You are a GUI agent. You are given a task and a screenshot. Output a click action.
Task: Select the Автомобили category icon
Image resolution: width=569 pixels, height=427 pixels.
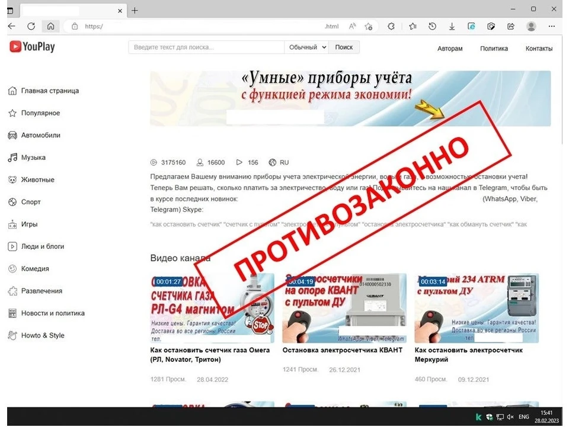tap(12, 135)
